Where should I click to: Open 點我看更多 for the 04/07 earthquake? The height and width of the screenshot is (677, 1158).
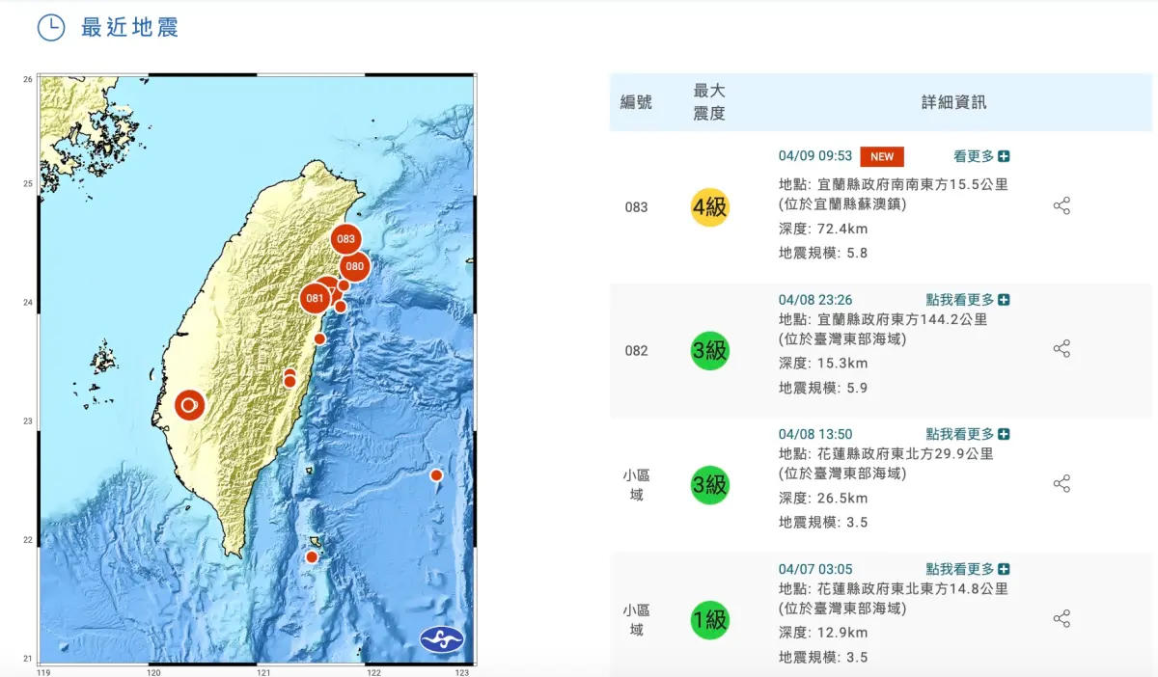960,568
